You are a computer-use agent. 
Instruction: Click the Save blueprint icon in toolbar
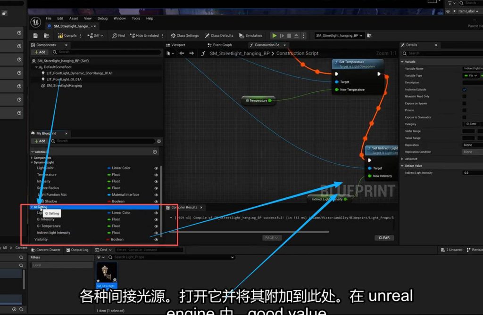(x=35, y=36)
